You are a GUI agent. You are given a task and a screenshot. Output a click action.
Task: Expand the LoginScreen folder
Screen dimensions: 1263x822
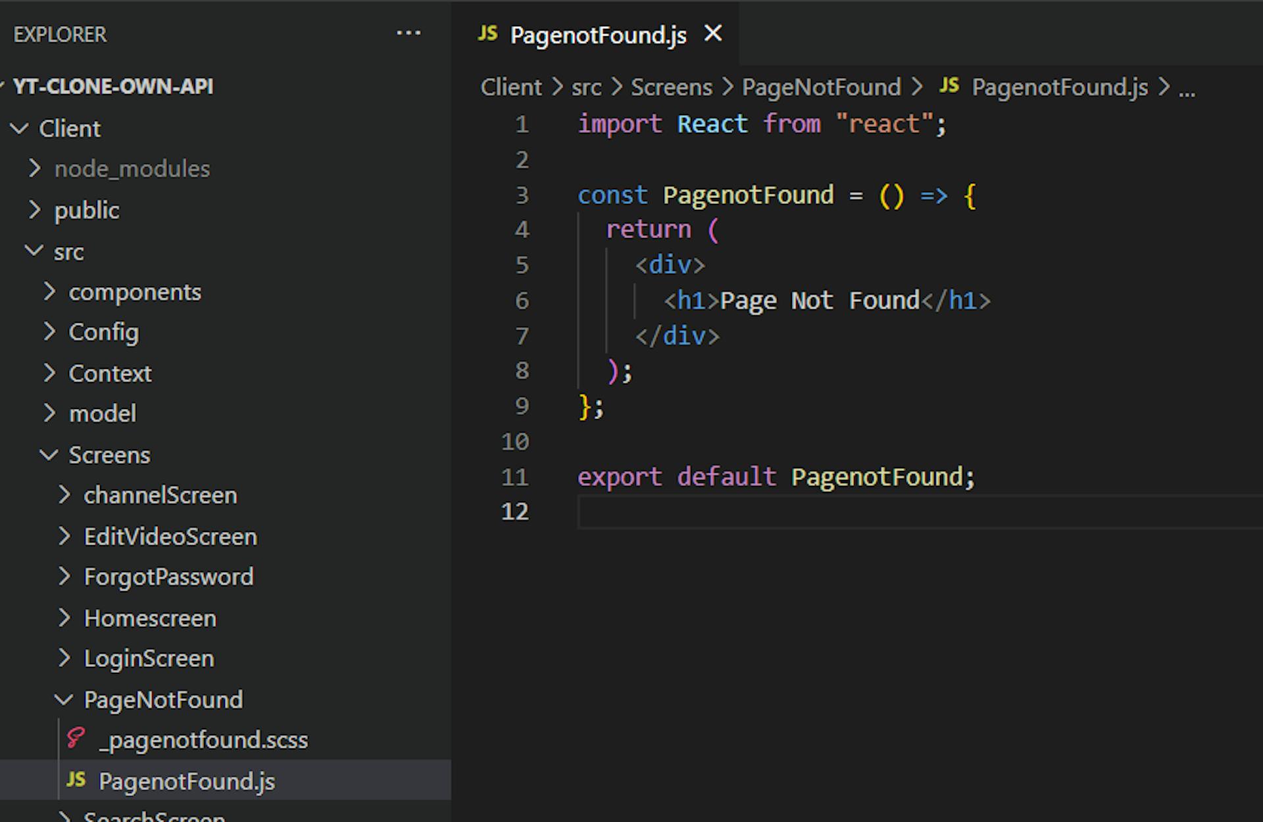tap(64, 658)
